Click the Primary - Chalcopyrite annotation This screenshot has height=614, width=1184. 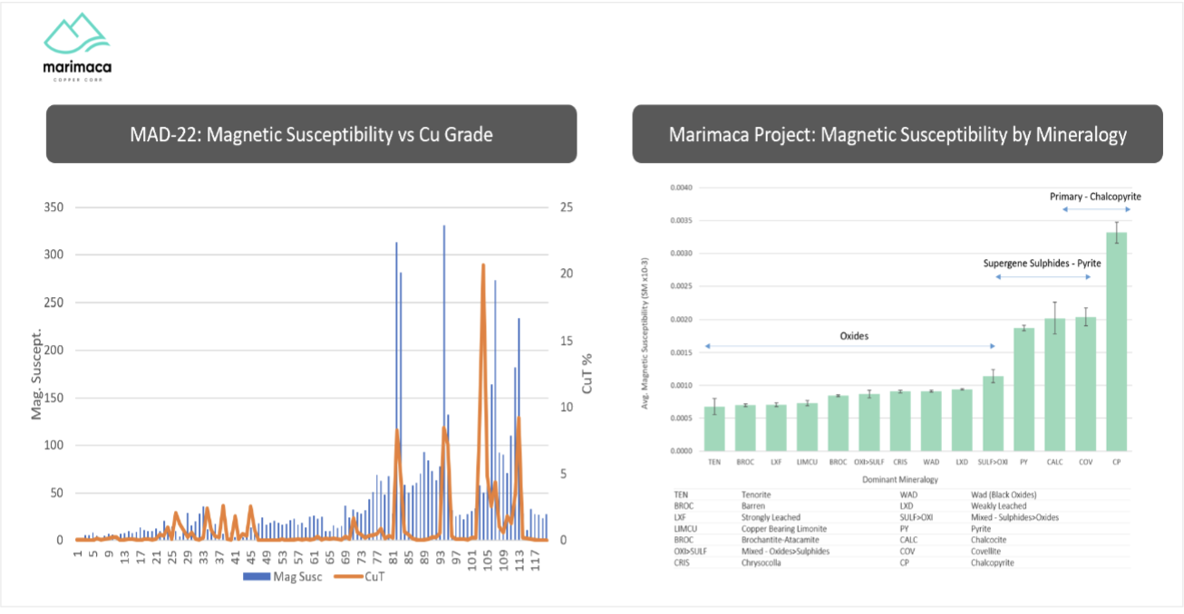click(x=1095, y=197)
